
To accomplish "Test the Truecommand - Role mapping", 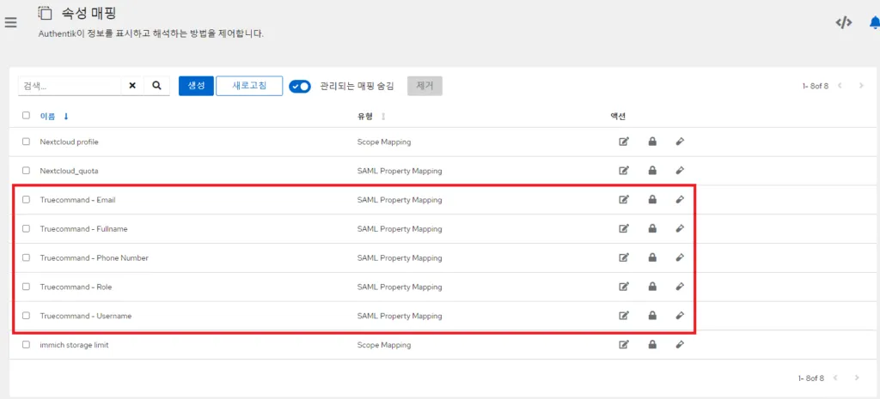I will pos(680,287).
